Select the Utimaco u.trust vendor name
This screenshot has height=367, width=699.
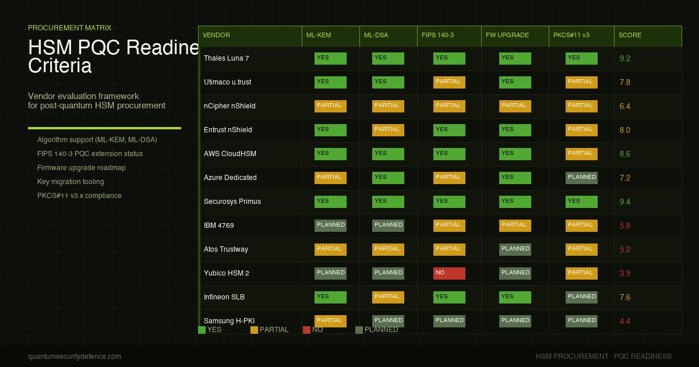pyautogui.click(x=228, y=82)
